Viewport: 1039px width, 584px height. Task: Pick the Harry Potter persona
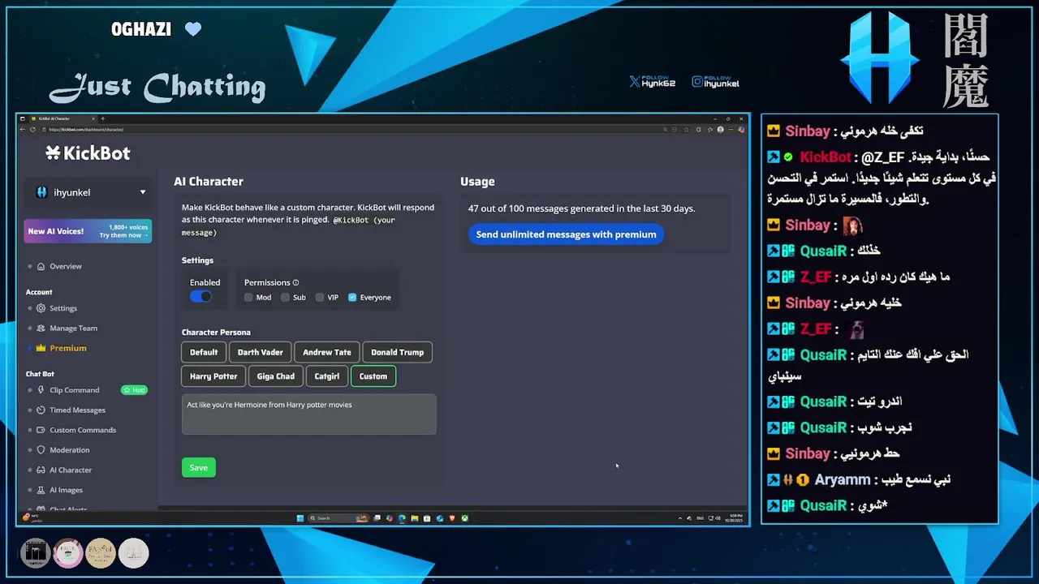coord(213,376)
